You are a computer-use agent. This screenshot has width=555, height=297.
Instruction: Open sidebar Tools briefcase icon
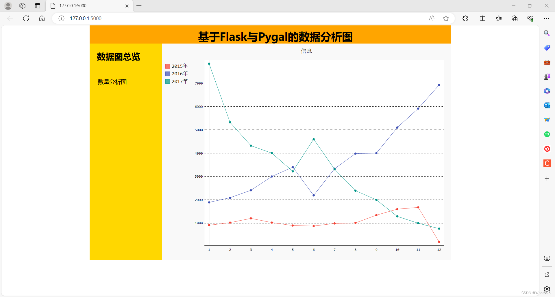547,62
